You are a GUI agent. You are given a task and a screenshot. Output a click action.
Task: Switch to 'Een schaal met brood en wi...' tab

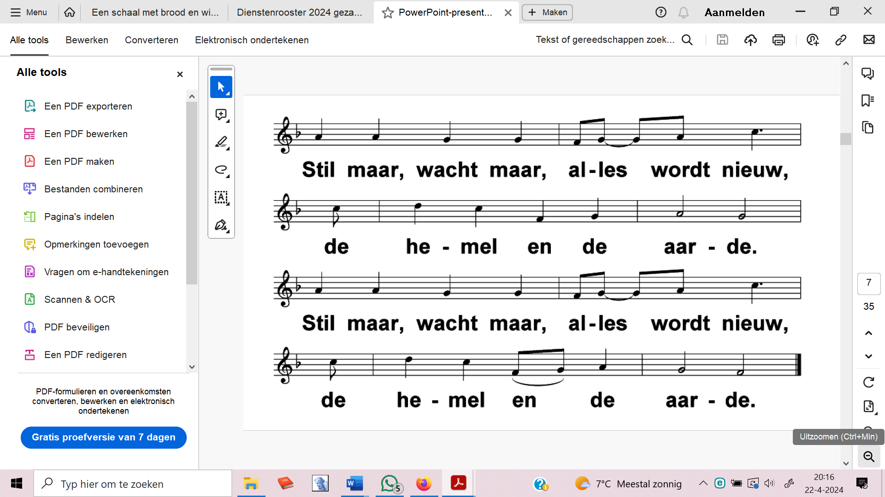click(155, 12)
